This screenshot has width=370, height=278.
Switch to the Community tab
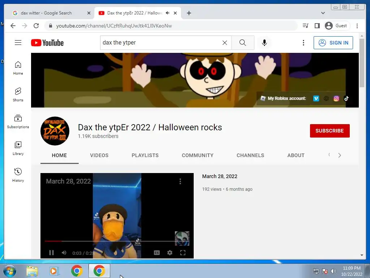(198, 155)
